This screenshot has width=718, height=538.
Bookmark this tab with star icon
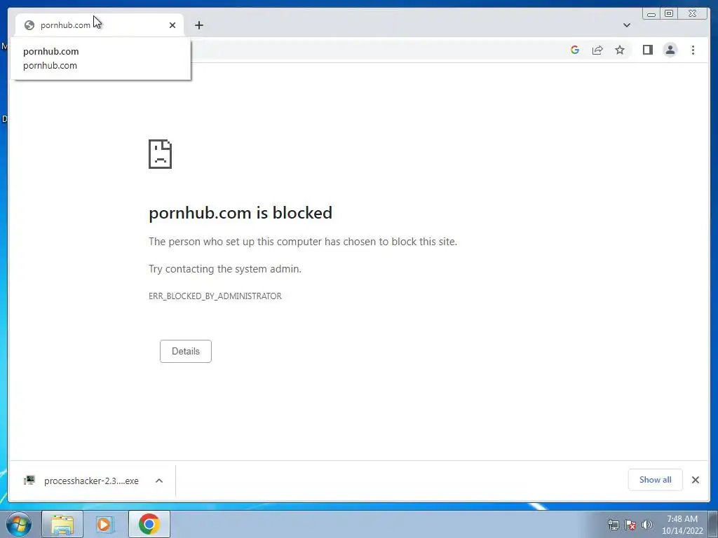pos(620,50)
